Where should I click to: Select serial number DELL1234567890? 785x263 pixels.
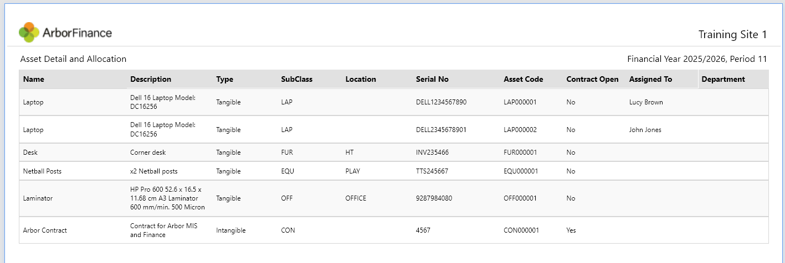442,102
